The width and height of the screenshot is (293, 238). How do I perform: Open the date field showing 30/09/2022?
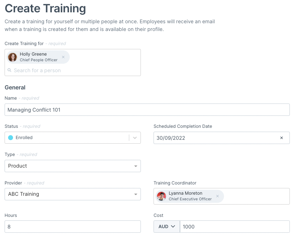tap(217, 138)
